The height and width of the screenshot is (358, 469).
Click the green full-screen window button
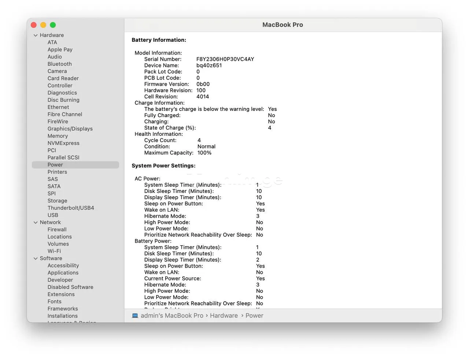pos(53,25)
